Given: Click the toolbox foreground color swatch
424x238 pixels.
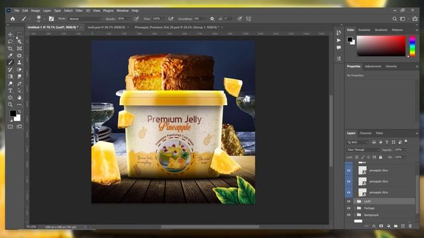Looking at the screenshot, I should coord(13,114).
